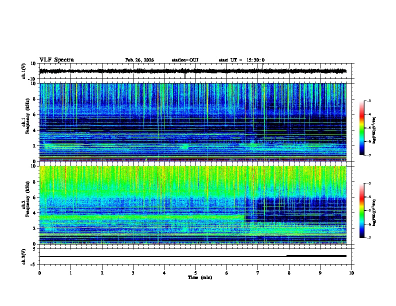
Task: Click the time axis tick label "10"
Action: [x=351, y=273]
